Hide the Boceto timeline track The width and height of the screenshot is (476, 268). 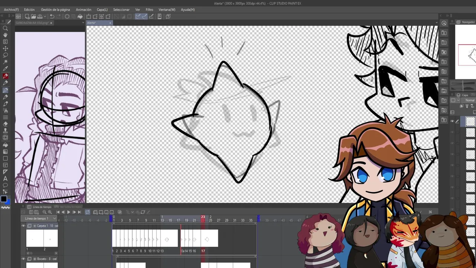click(x=23, y=259)
